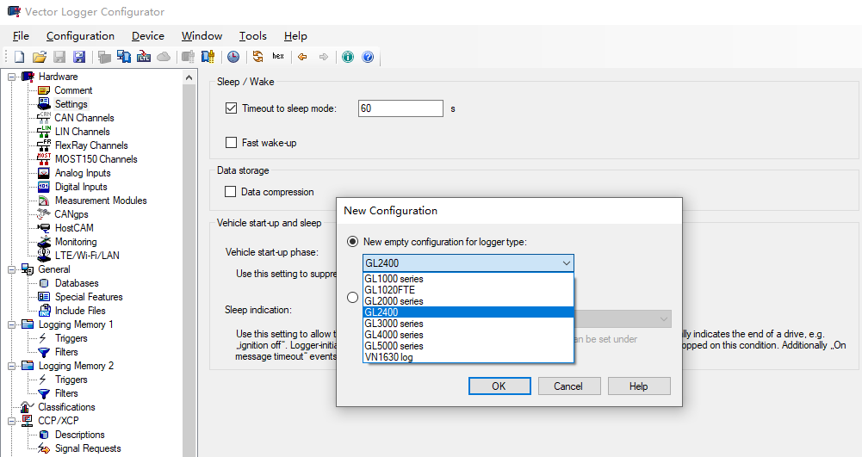Open the Configuration menu
This screenshot has width=862, height=457.
coord(80,36)
